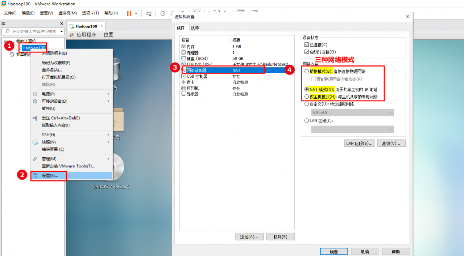Image resolution: width=464 pixels, height=256 pixels.
Task: Choose 设置(S)... from the context menu
Action: pyautogui.click(x=72, y=176)
